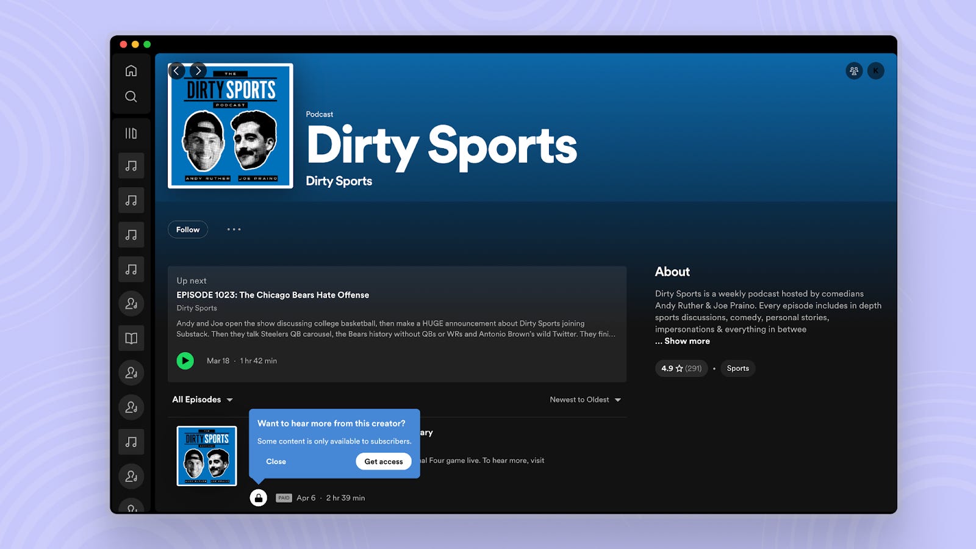Open the artist item directly below the book icon

click(x=131, y=373)
